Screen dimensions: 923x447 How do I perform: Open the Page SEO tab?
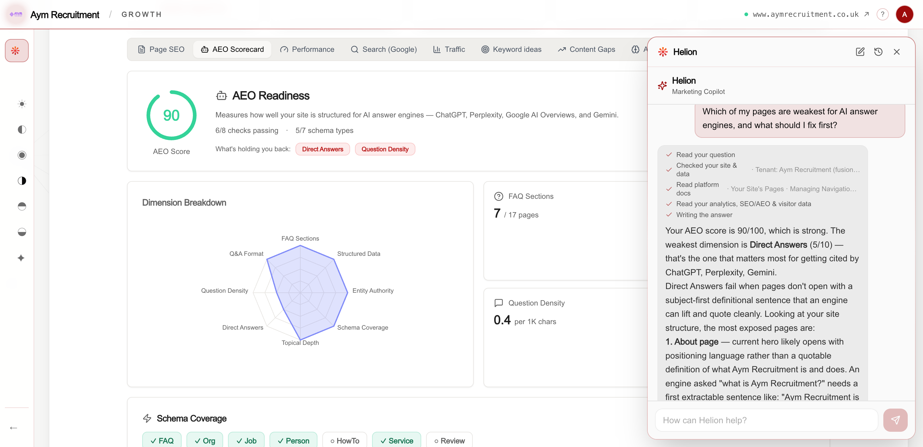tap(161, 49)
